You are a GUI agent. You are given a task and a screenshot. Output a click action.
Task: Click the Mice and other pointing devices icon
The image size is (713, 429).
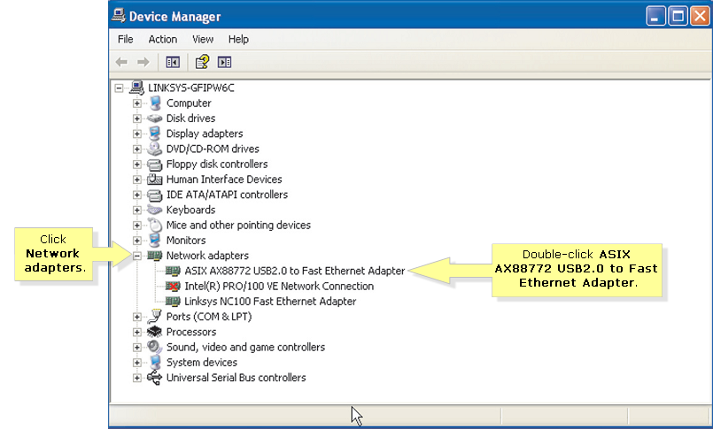(155, 226)
